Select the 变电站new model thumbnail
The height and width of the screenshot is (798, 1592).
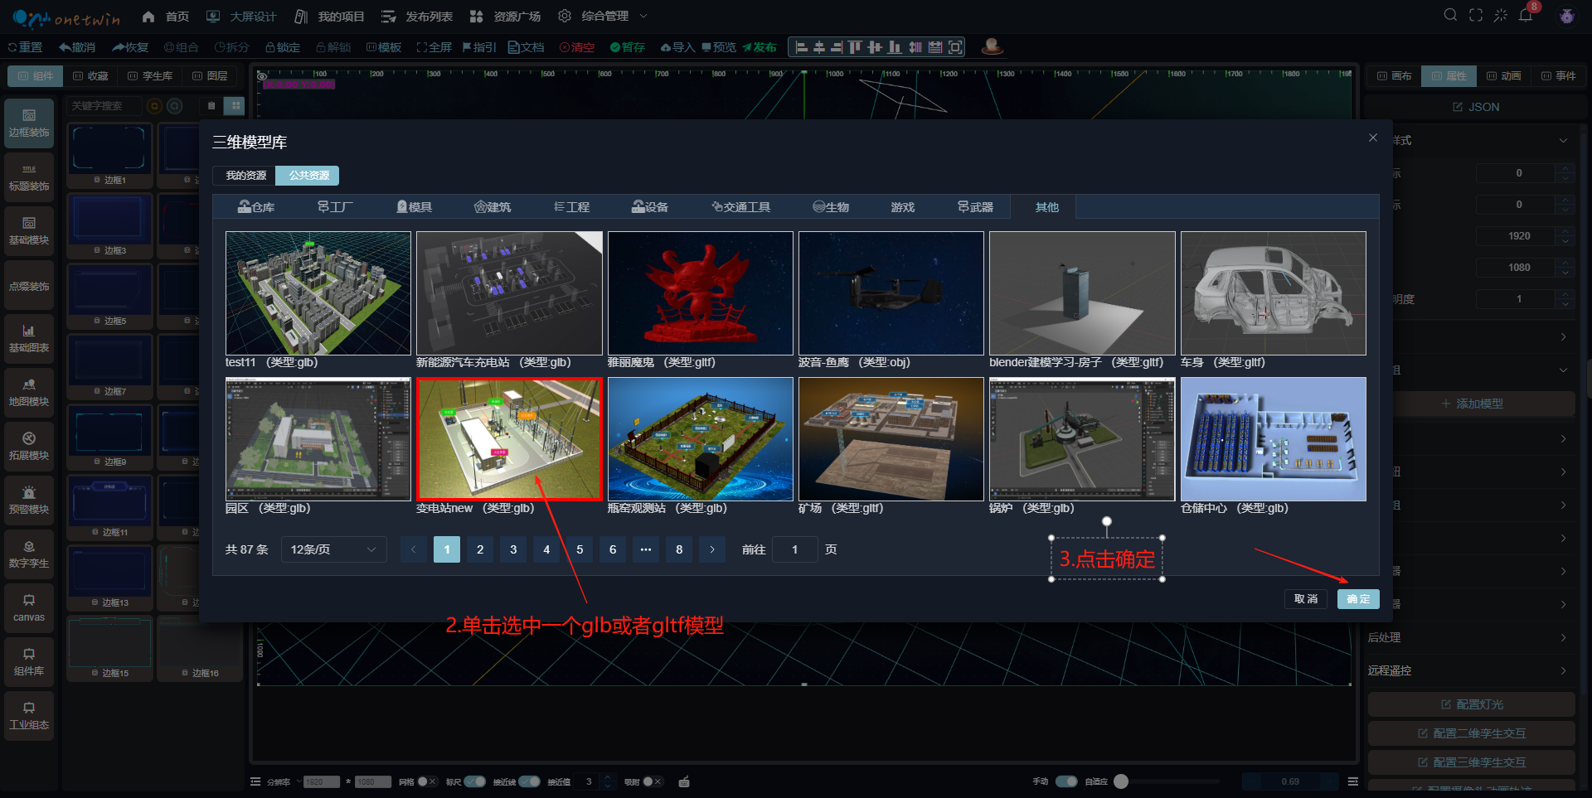pyautogui.click(x=509, y=439)
